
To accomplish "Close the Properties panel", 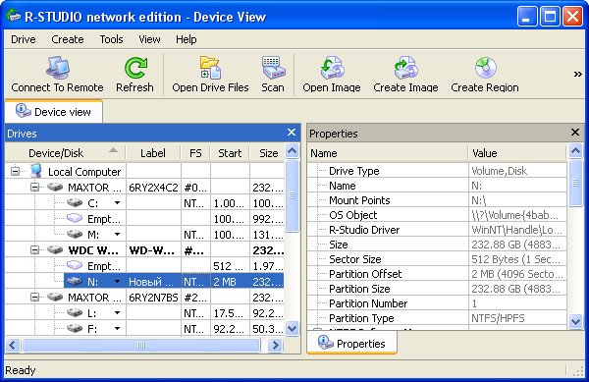I will tap(575, 133).
